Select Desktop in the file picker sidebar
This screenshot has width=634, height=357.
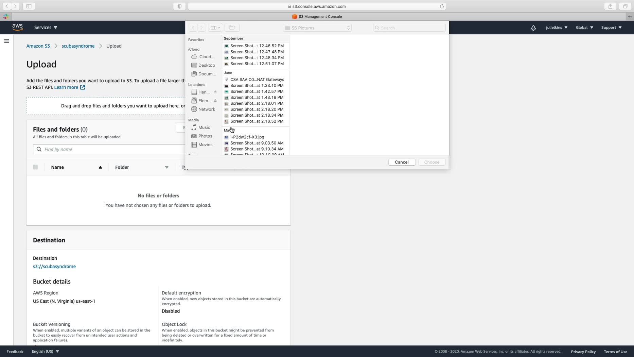click(x=203, y=65)
